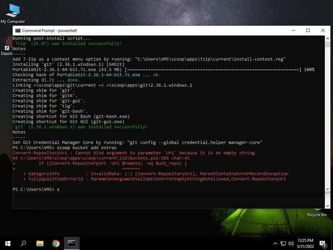The height and width of the screenshot is (250, 333).
Task: Click the 'FullyQualifiedErrorId' error line
Action: pyautogui.click(x=154, y=179)
